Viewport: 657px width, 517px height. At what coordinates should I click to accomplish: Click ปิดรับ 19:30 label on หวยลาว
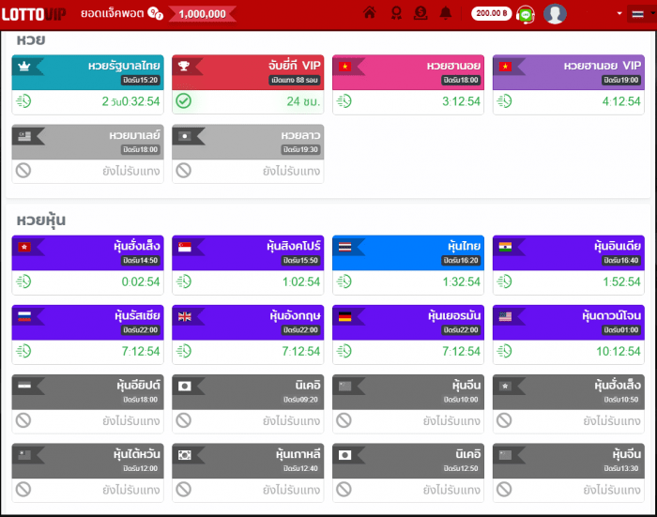click(x=301, y=149)
